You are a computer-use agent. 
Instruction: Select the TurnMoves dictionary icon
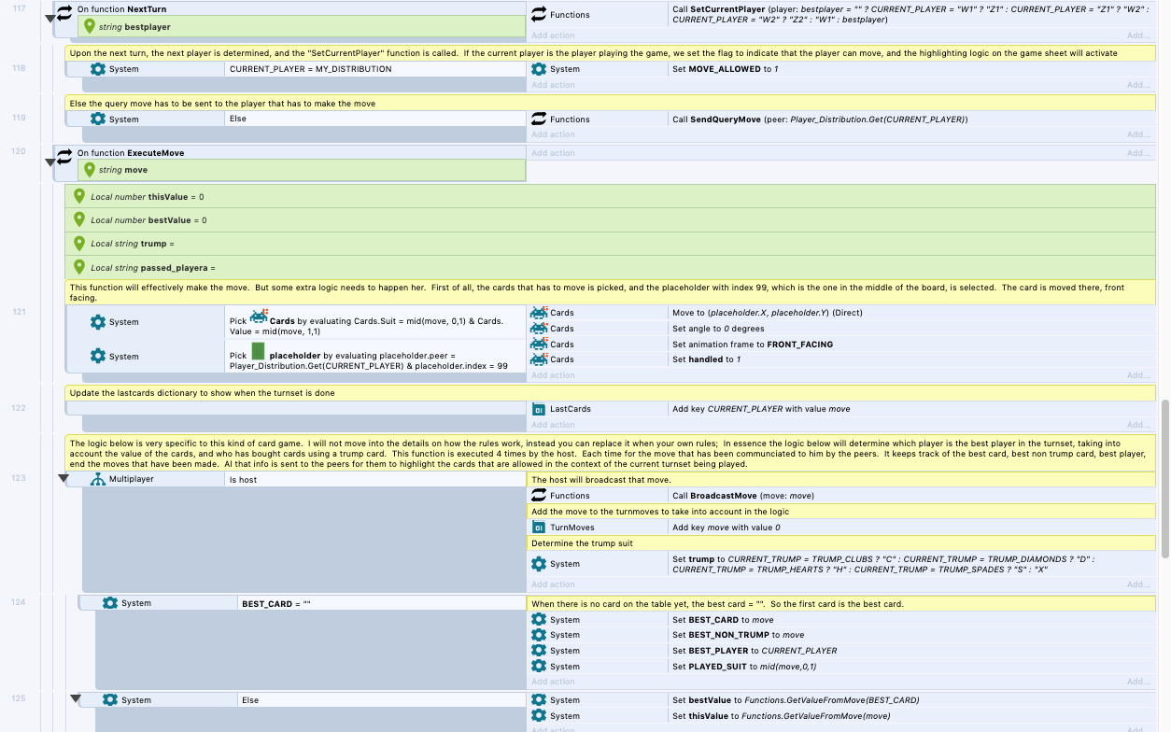click(539, 528)
